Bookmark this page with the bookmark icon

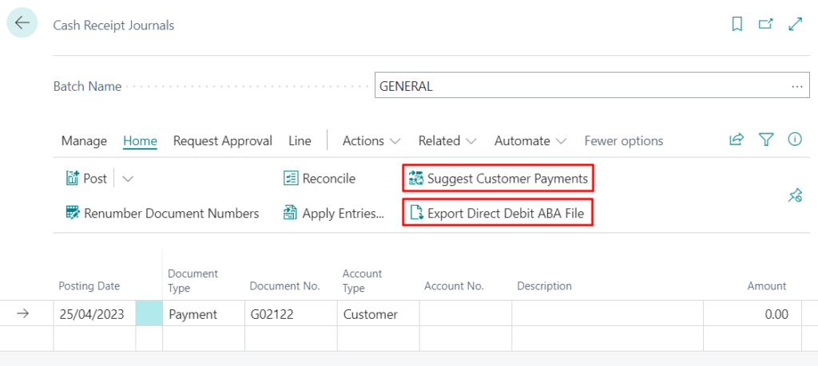tap(737, 24)
